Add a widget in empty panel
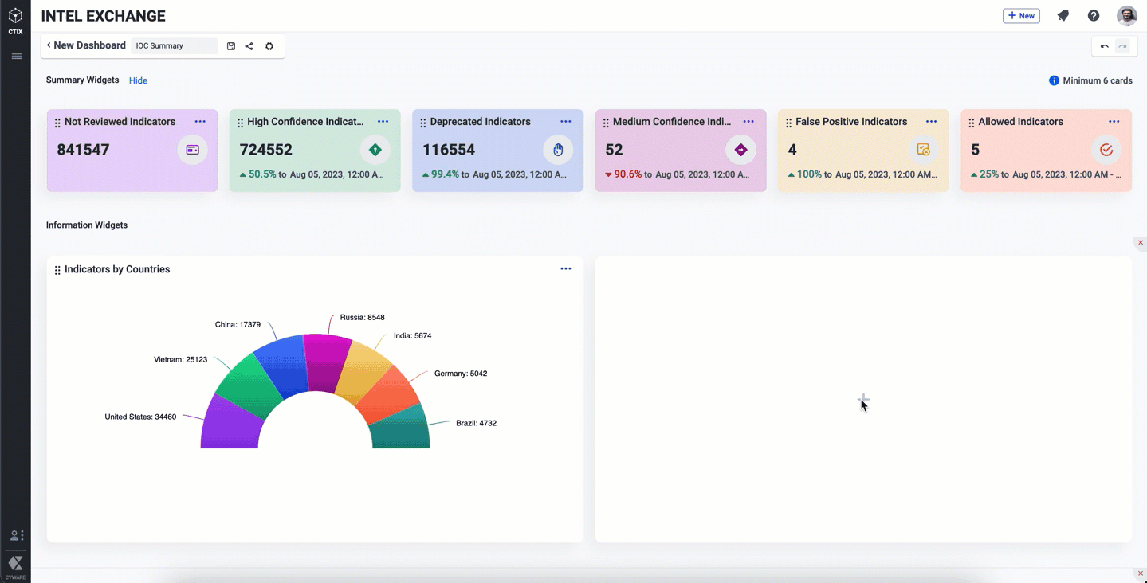 [863, 399]
